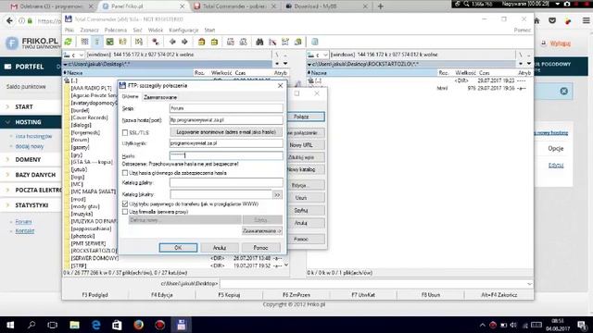Open the Polecenia menu
This screenshot has width=593, height=333.
(x=116, y=31)
